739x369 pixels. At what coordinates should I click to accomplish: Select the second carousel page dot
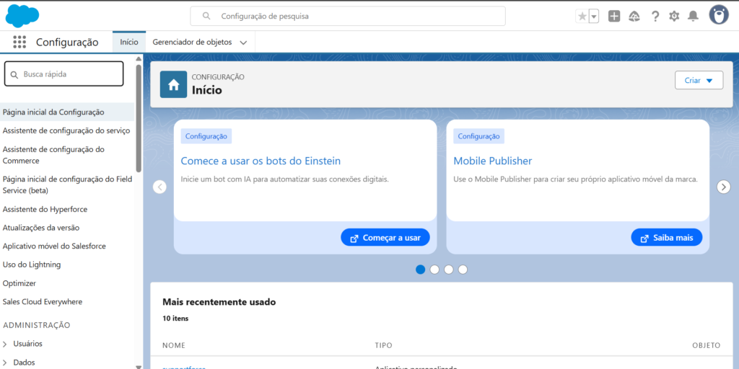pos(434,270)
